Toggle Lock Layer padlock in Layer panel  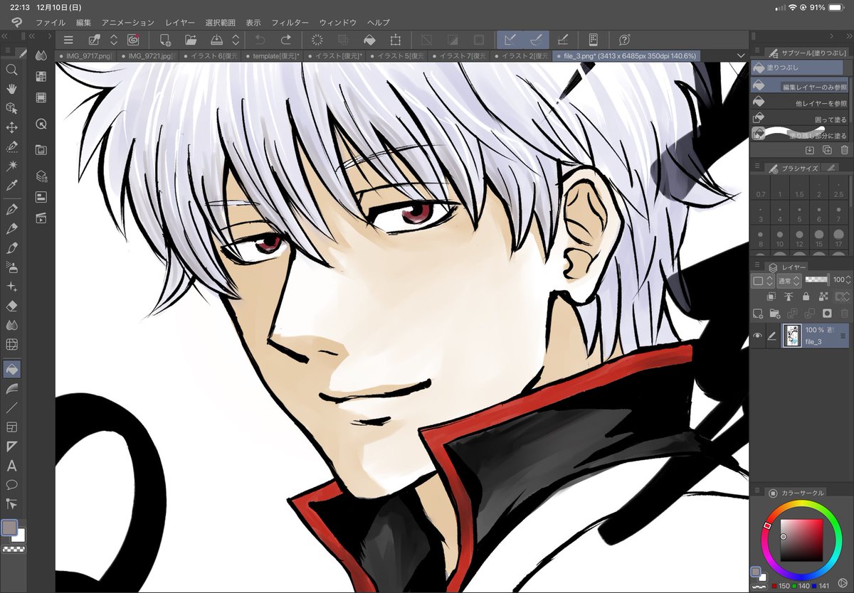(x=806, y=296)
